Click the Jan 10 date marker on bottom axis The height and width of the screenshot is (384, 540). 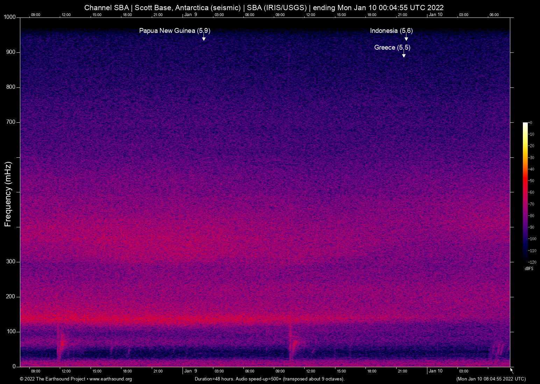436,371
